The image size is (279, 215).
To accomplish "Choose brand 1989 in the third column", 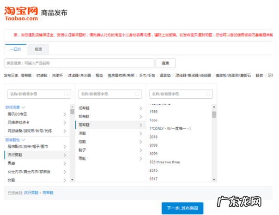I will click(x=153, y=112).
